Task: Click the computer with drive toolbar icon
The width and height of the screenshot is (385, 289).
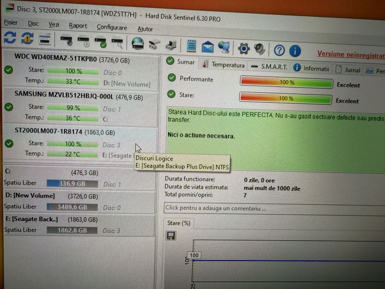Action: [171, 45]
